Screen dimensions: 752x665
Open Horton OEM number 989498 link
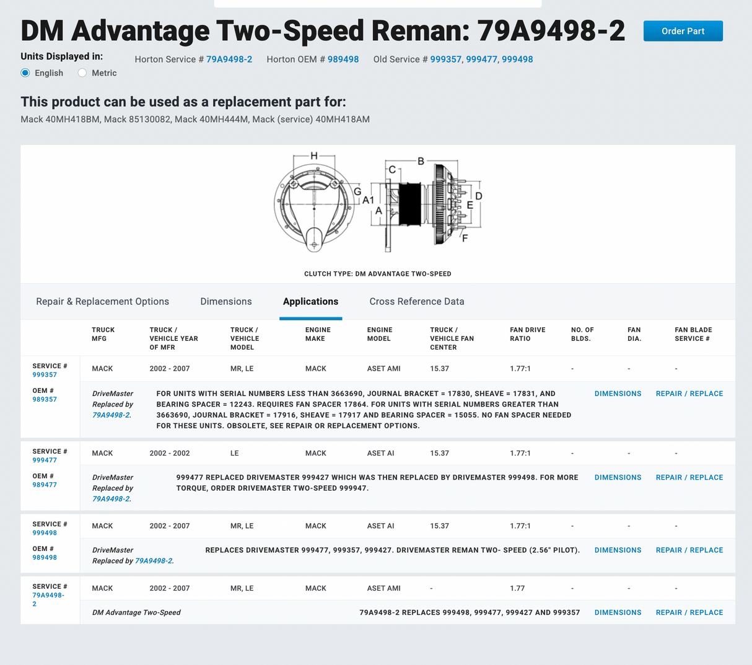(x=343, y=59)
